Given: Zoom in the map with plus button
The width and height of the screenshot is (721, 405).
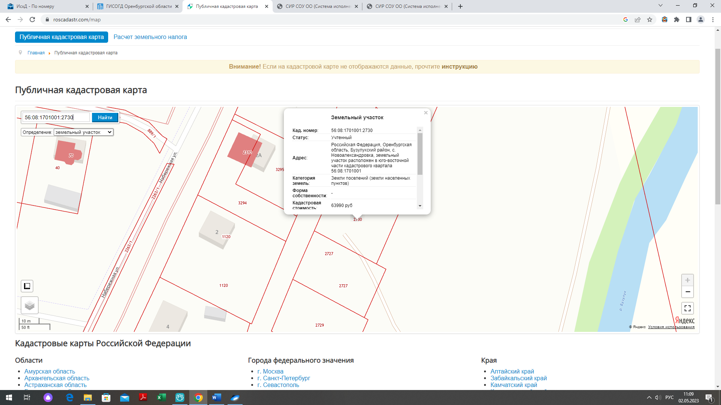Looking at the screenshot, I should click(687, 280).
